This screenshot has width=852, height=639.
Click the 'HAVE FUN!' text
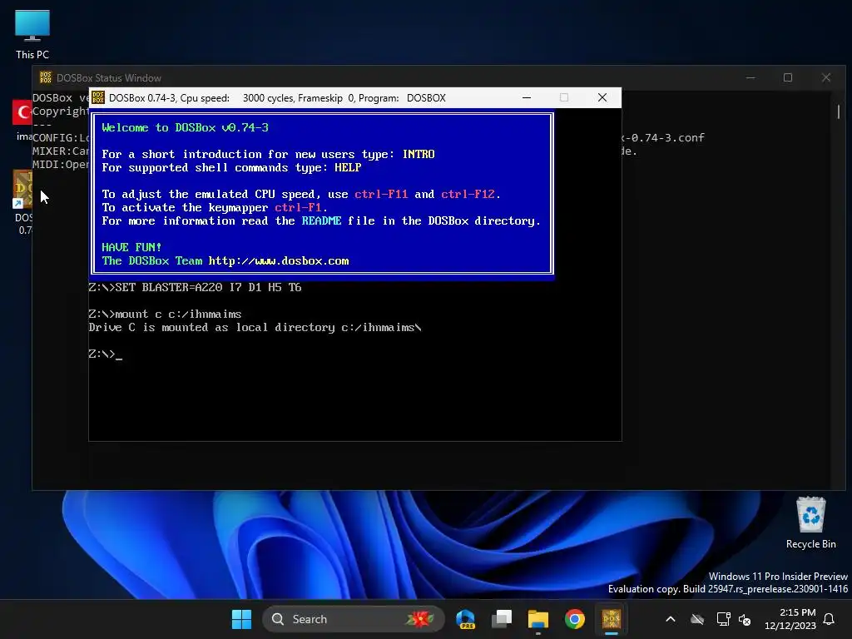coord(131,247)
